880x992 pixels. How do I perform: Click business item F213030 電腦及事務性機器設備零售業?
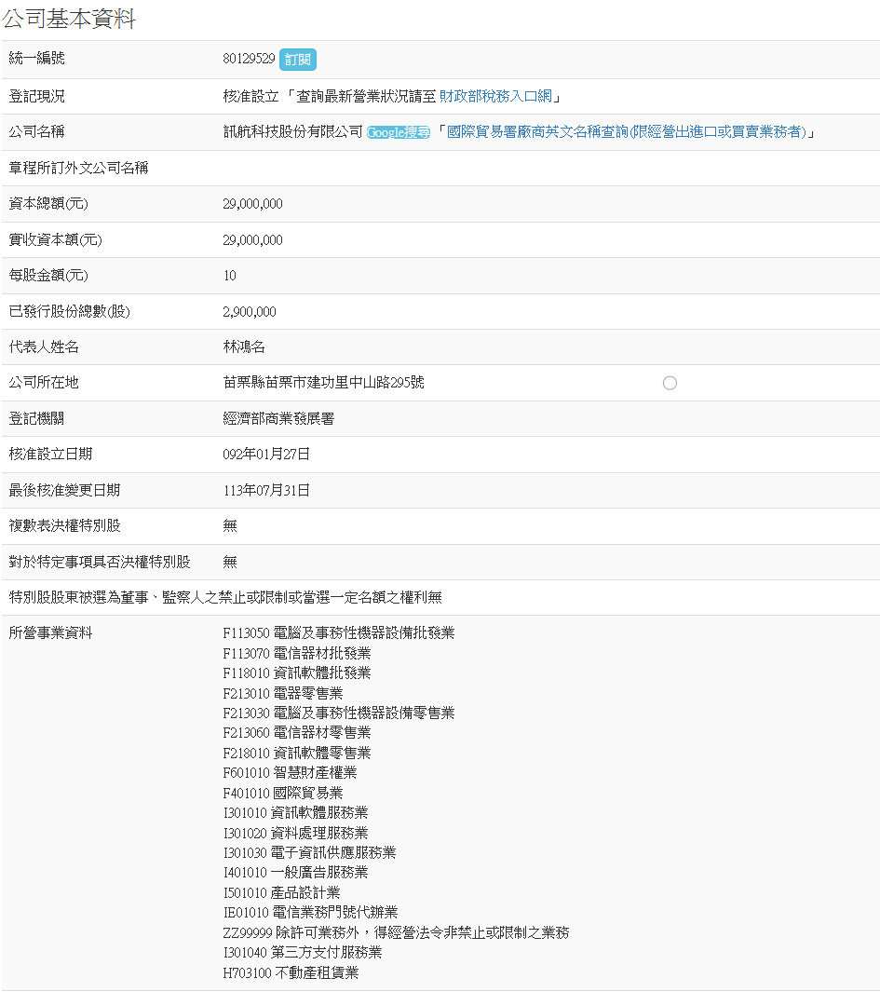338,713
